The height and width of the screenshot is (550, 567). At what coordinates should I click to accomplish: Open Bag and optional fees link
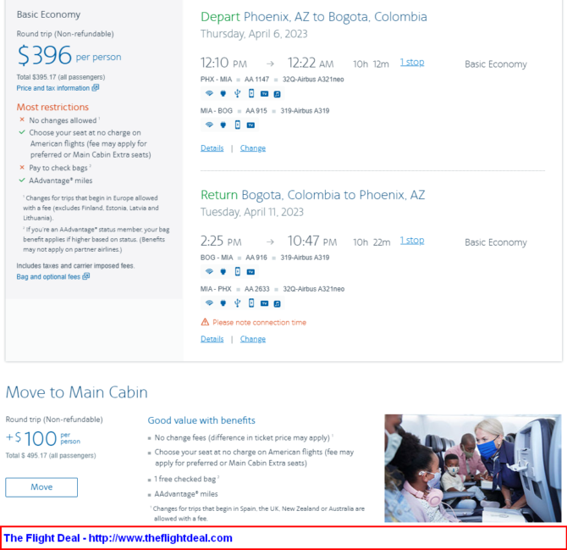tap(52, 276)
